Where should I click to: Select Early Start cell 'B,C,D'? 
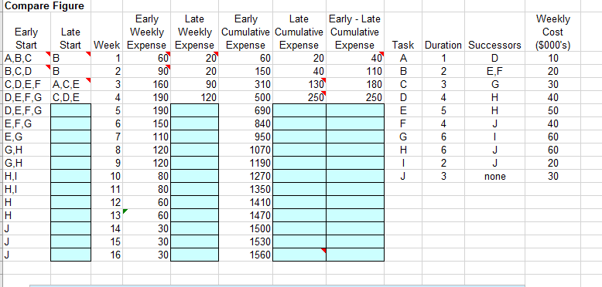27,71
